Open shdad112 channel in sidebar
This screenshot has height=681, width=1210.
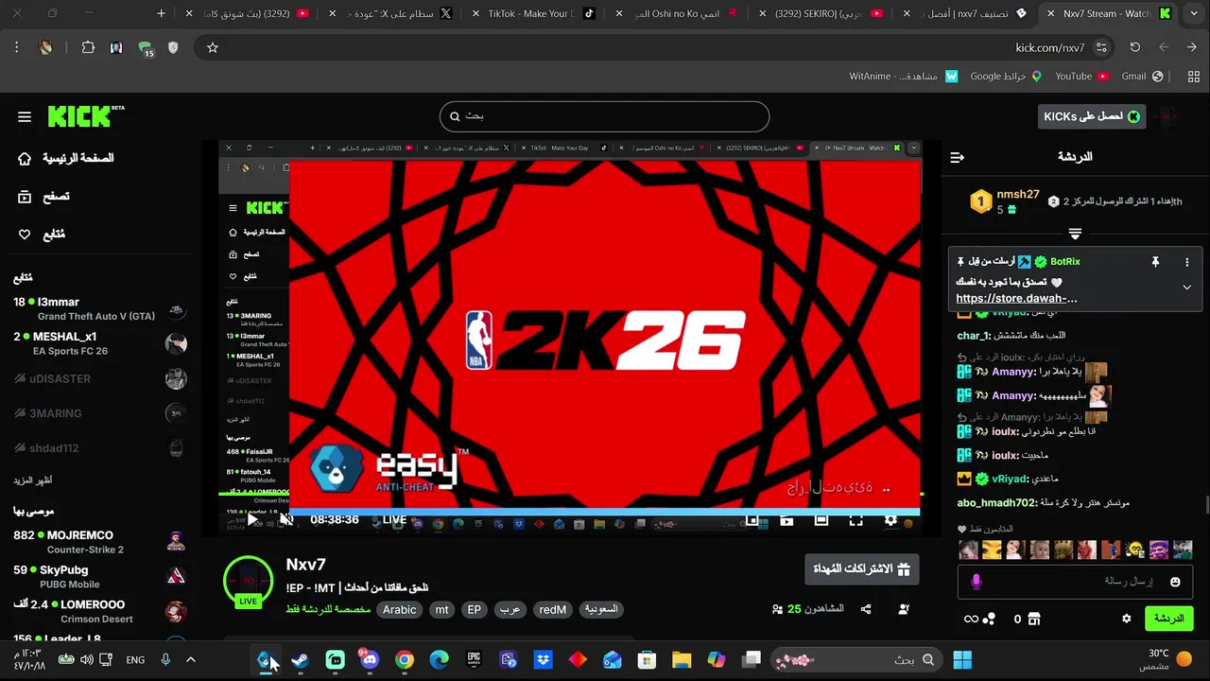100,448
